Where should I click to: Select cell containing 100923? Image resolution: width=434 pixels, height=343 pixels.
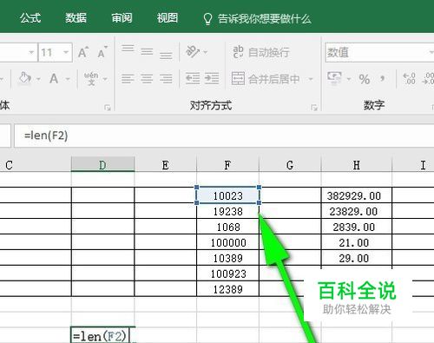point(227,274)
